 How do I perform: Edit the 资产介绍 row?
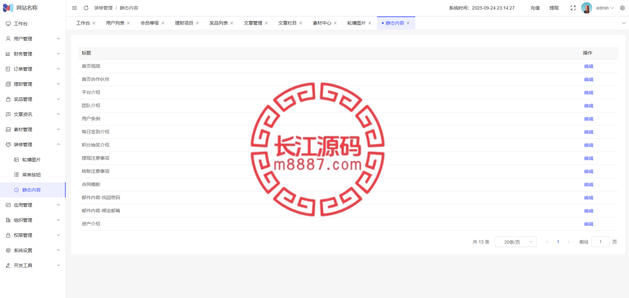point(589,224)
